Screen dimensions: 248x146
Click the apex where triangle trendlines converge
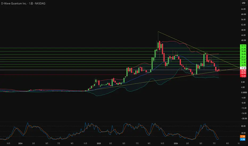(239, 68)
